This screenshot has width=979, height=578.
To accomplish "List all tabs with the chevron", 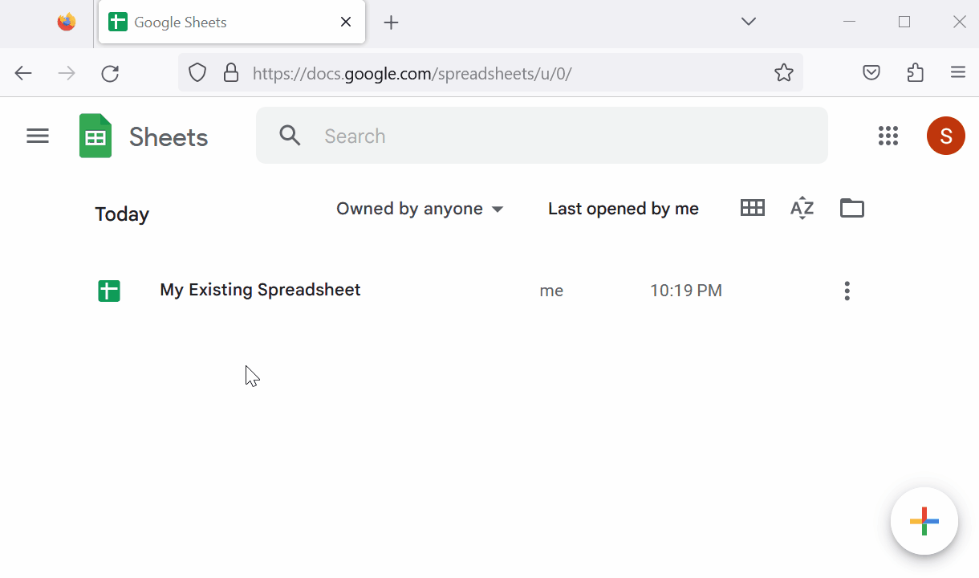I will (749, 22).
